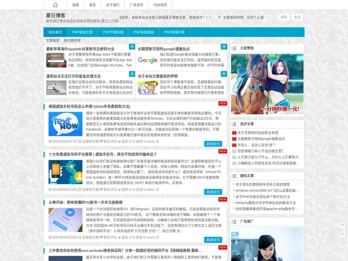This screenshot has width=348, height=261.
Task: Open the 夏日博客 site title
Action: (56, 15)
